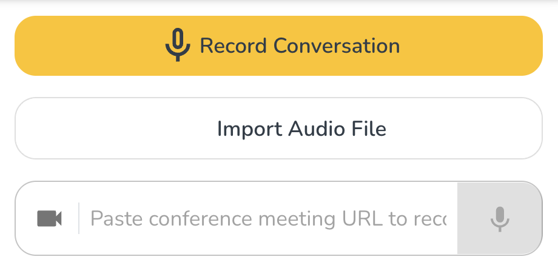The width and height of the screenshot is (558, 268).
Task: Open the Import Audio File option
Action: pos(278,129)
